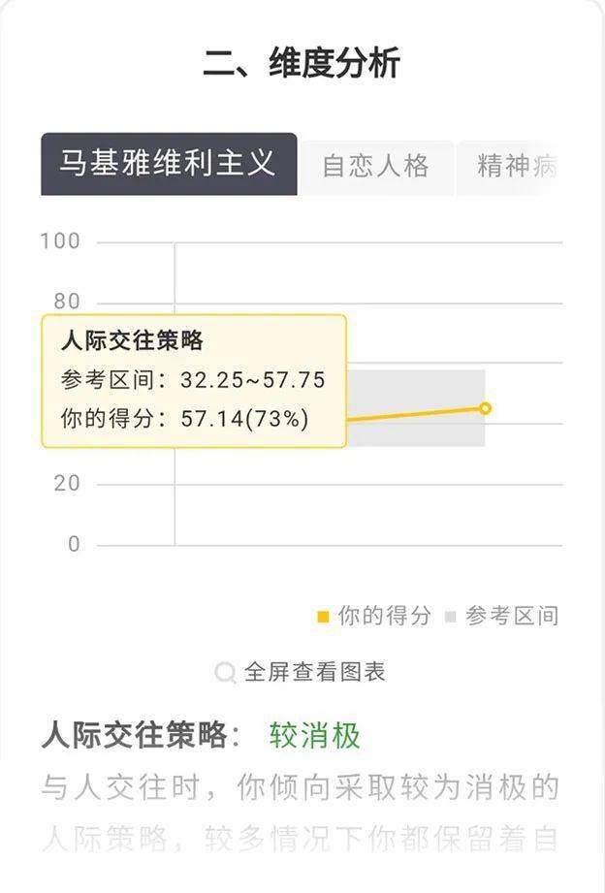Click the yellow data point on the chart line

coord(485,408)
